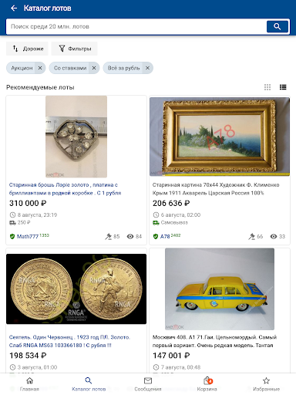Screen dimensions: 296x395
Task: Open the framed painting lot image
Action: (x=220, y=137)
